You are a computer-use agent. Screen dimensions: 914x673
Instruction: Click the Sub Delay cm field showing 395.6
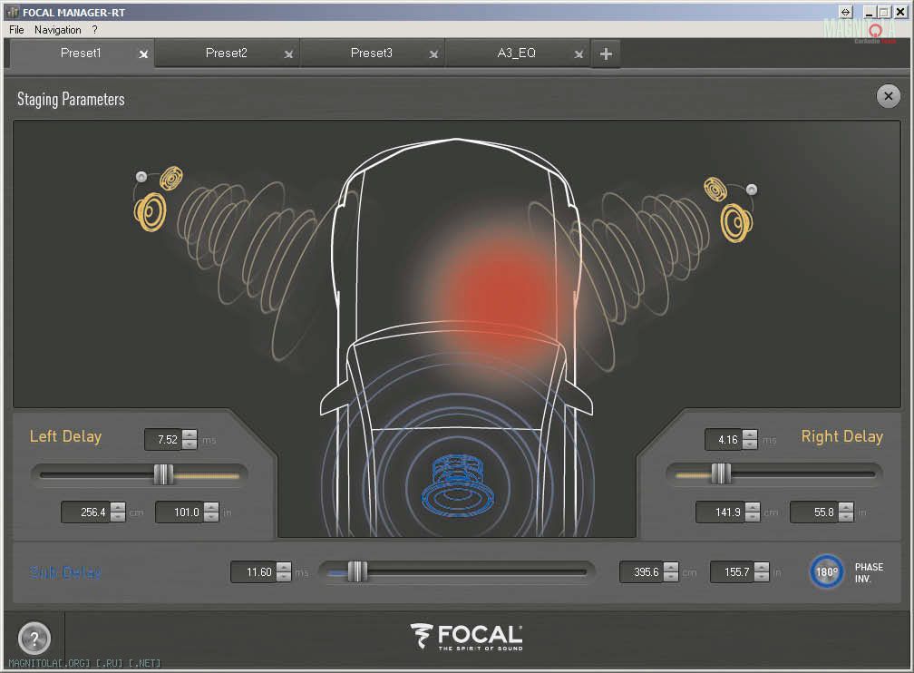pos(642,572)
